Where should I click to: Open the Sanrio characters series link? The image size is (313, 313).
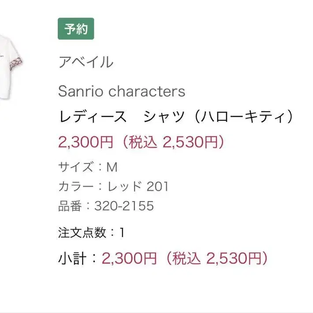pyautogui.click(x=122, y=91)
